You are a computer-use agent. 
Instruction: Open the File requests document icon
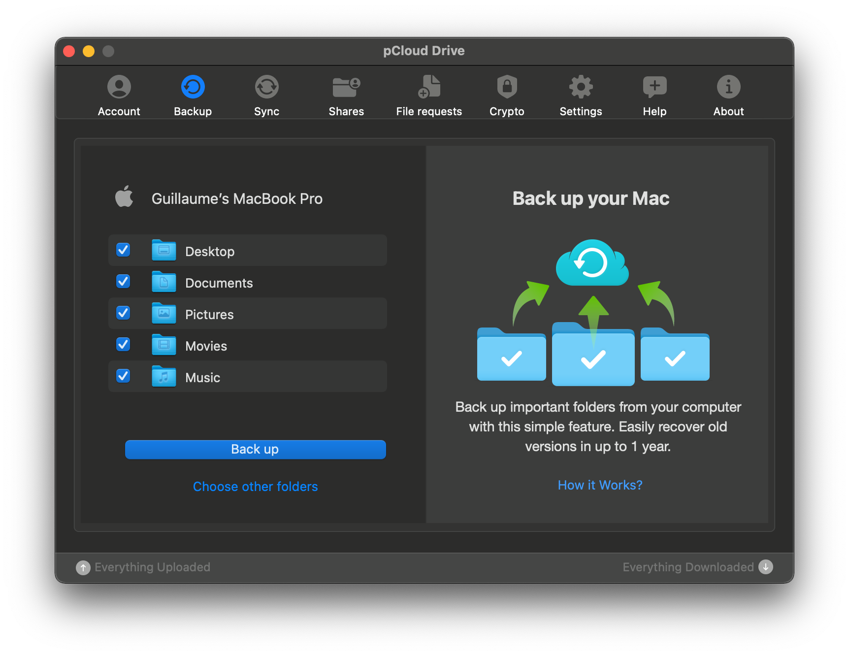pos(429,87)
